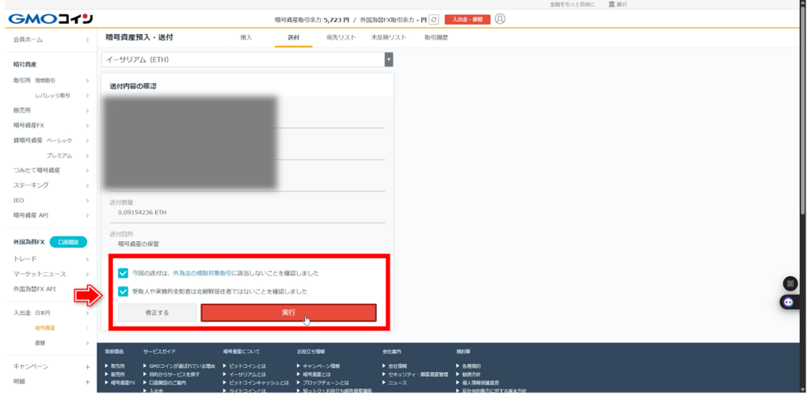Click the red 入出金・振替 button
The height and width of the screenshot is (398, 811).
point(467,19)
